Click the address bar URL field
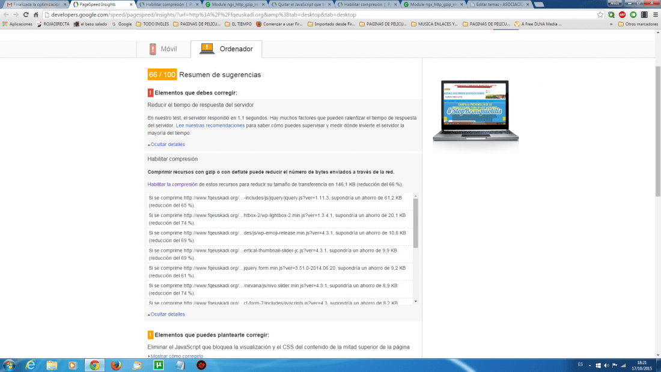Screen dimensions: 661x372 tap(320, 14)
